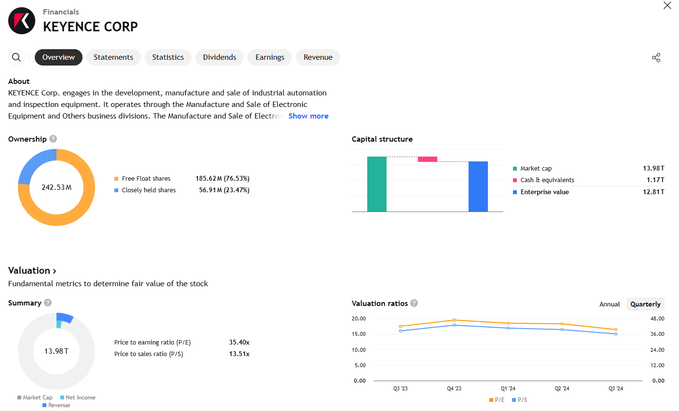This screenshot has width=679, height=411.
Task: Select the Overview tab
Action: (58, 57)
